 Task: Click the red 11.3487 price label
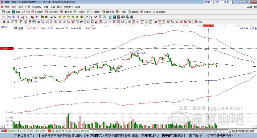[x=7, y=49]
